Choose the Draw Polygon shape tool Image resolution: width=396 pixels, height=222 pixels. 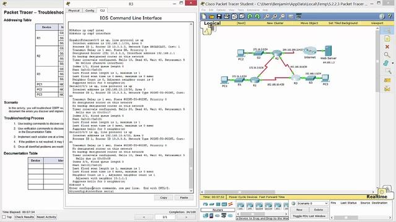click(x=386, y=63)
